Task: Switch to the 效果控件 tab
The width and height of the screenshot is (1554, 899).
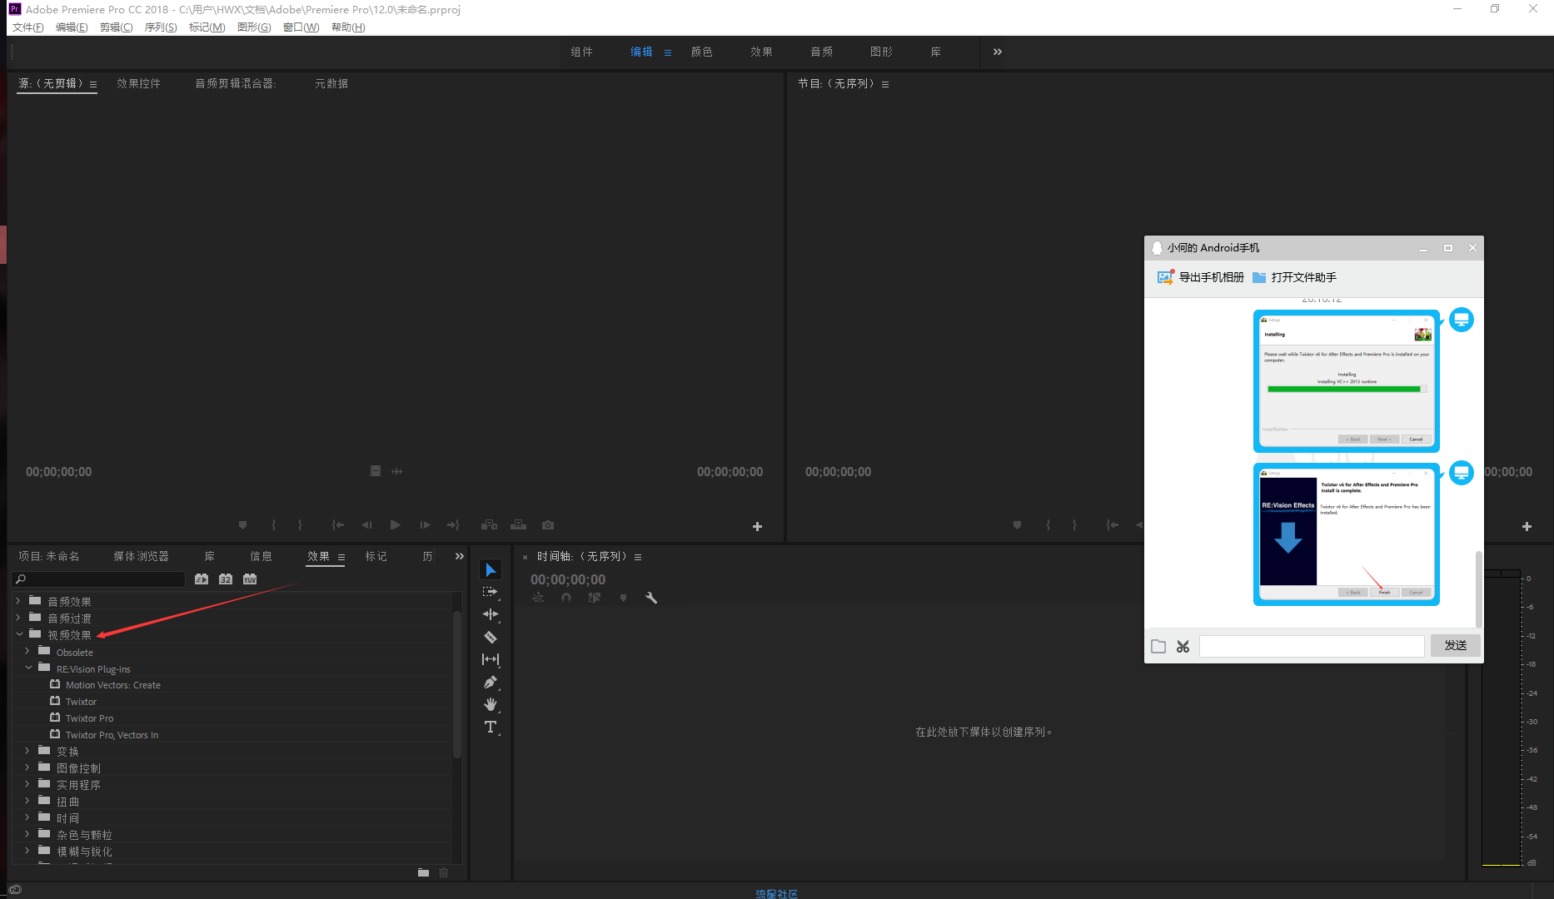Action: tap(138, 83)
